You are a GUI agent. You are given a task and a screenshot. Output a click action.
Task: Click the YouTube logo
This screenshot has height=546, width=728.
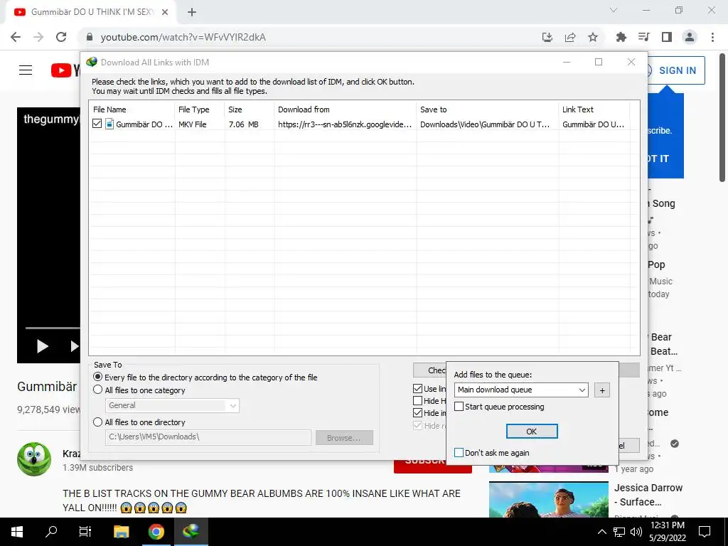(x=65, y=70)
